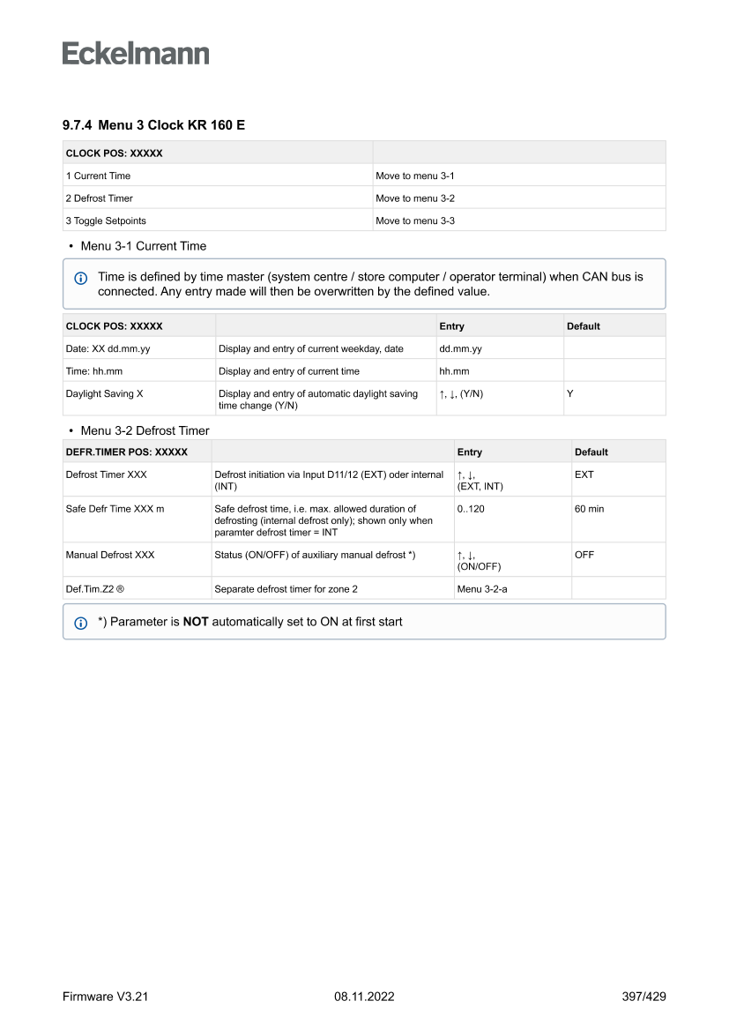Viewport: 729px width, 1031px height.
Task: Click the page number 397/429 in the footer
Action: (x=643, y=997)
